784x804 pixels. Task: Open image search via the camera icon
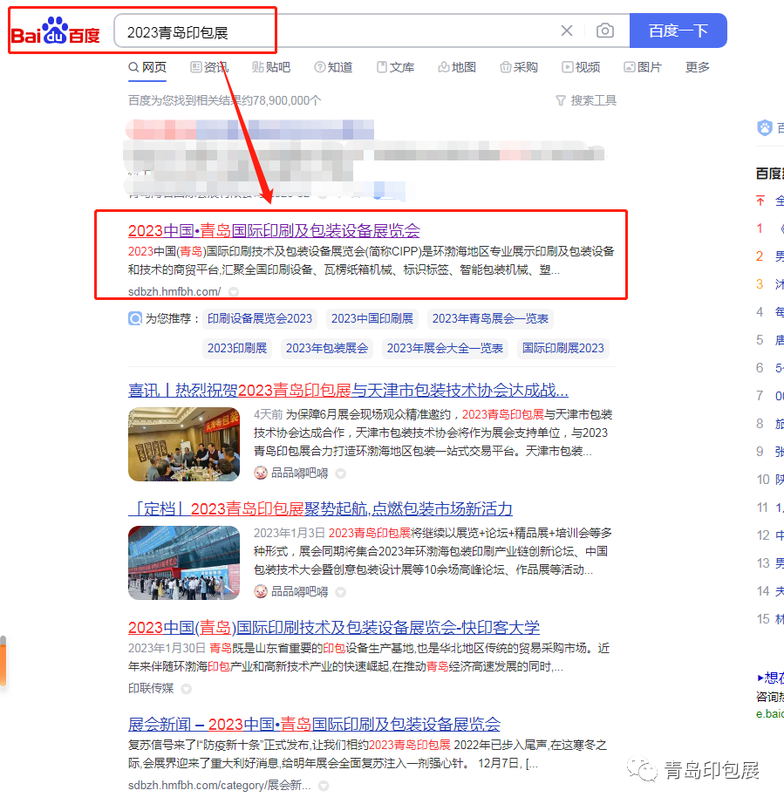pos(605,31)
